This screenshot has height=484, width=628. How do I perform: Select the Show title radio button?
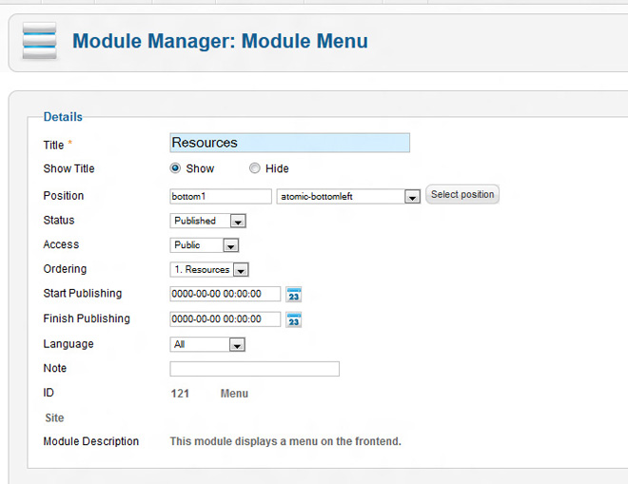click(175, 168)
